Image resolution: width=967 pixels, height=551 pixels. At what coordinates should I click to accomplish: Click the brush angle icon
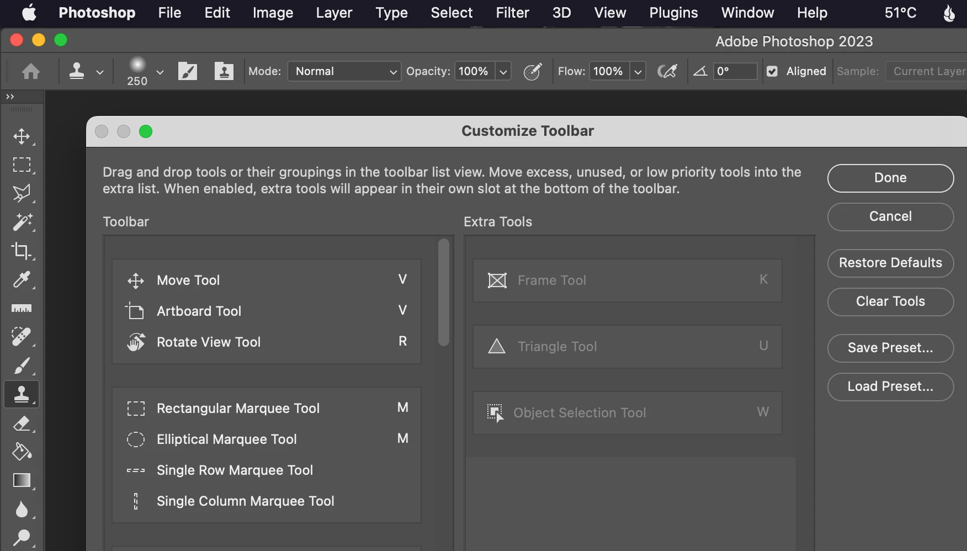click(700, 71)
